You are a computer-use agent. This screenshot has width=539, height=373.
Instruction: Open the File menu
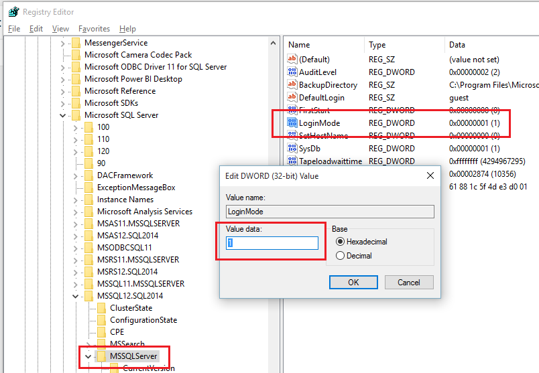point(14,29)
